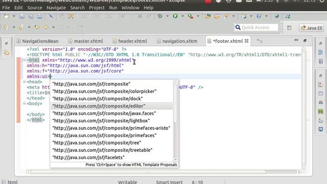Click the Open Task folder icon
The height and width of the screenshot is (184, 327).
tap(217, 16)
